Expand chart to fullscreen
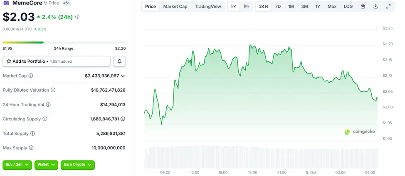 (x=388, y=7)
